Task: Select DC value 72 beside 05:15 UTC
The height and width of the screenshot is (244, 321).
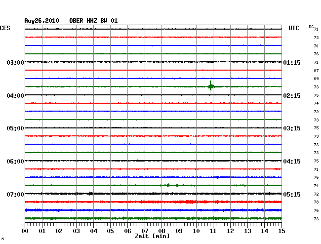Action: tap(316, 194)
